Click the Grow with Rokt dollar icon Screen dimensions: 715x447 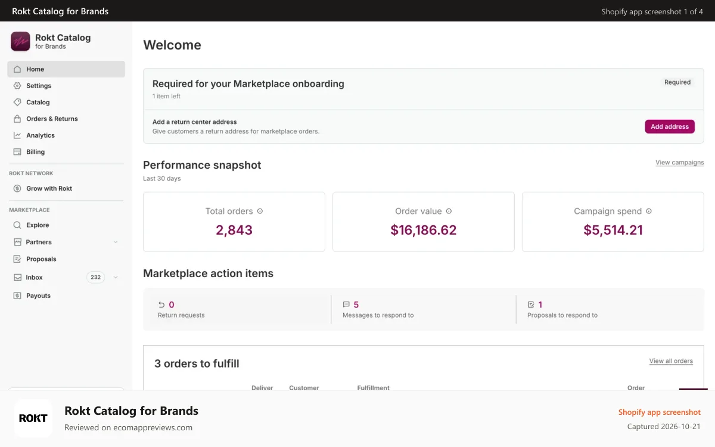[17, 188]
